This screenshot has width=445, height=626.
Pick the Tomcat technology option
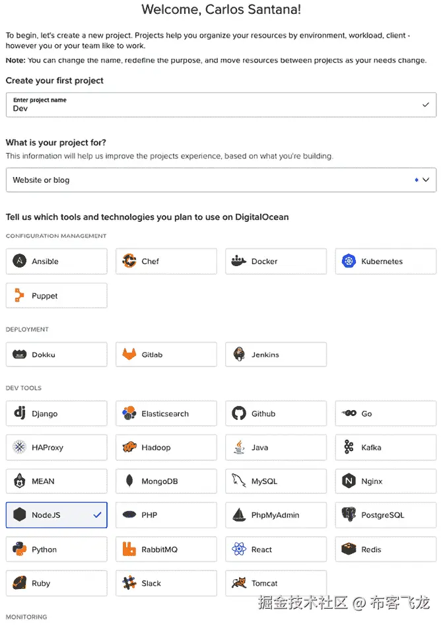(x=276, y=584)
